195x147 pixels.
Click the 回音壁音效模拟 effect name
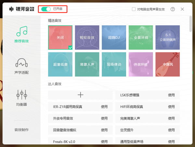(65, 130)
